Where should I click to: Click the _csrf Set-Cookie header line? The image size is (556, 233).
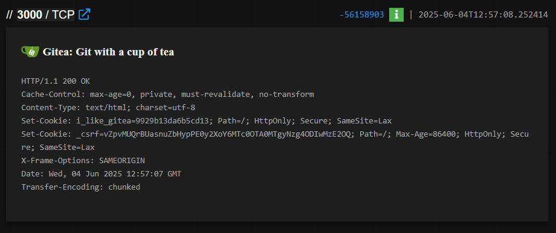tap(275, 134)
